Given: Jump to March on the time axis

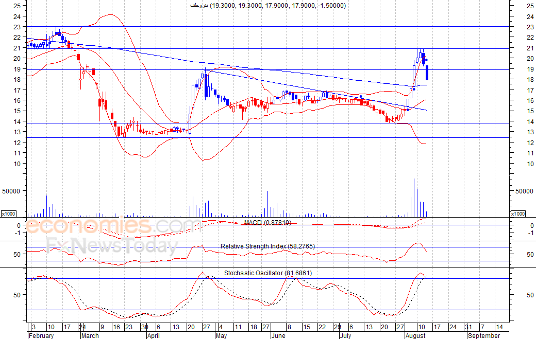Looking at the screenshot, I should 91,335.
